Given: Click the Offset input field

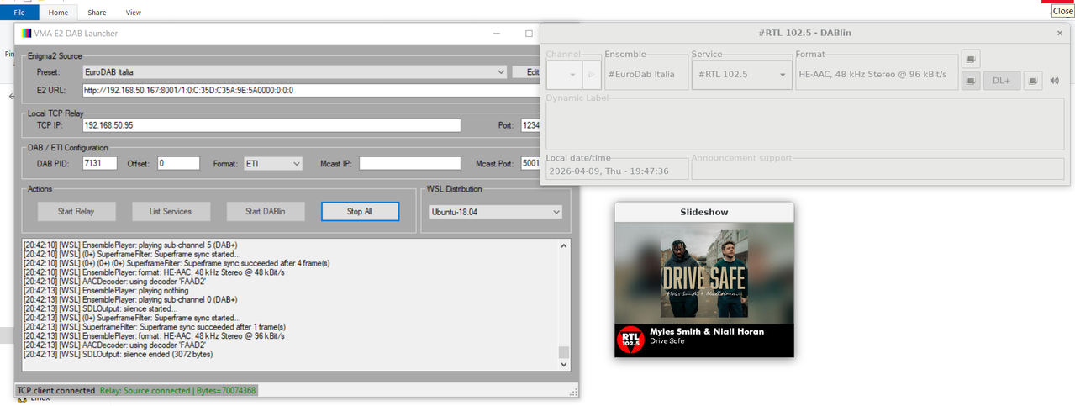Looking at the screenshot, I should [178, 164].
